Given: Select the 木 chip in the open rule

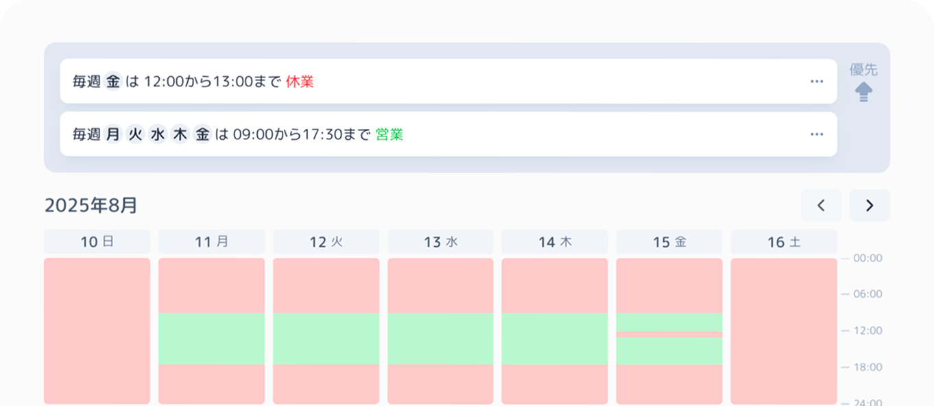Looking at the screenshot, I should [180, 134].
